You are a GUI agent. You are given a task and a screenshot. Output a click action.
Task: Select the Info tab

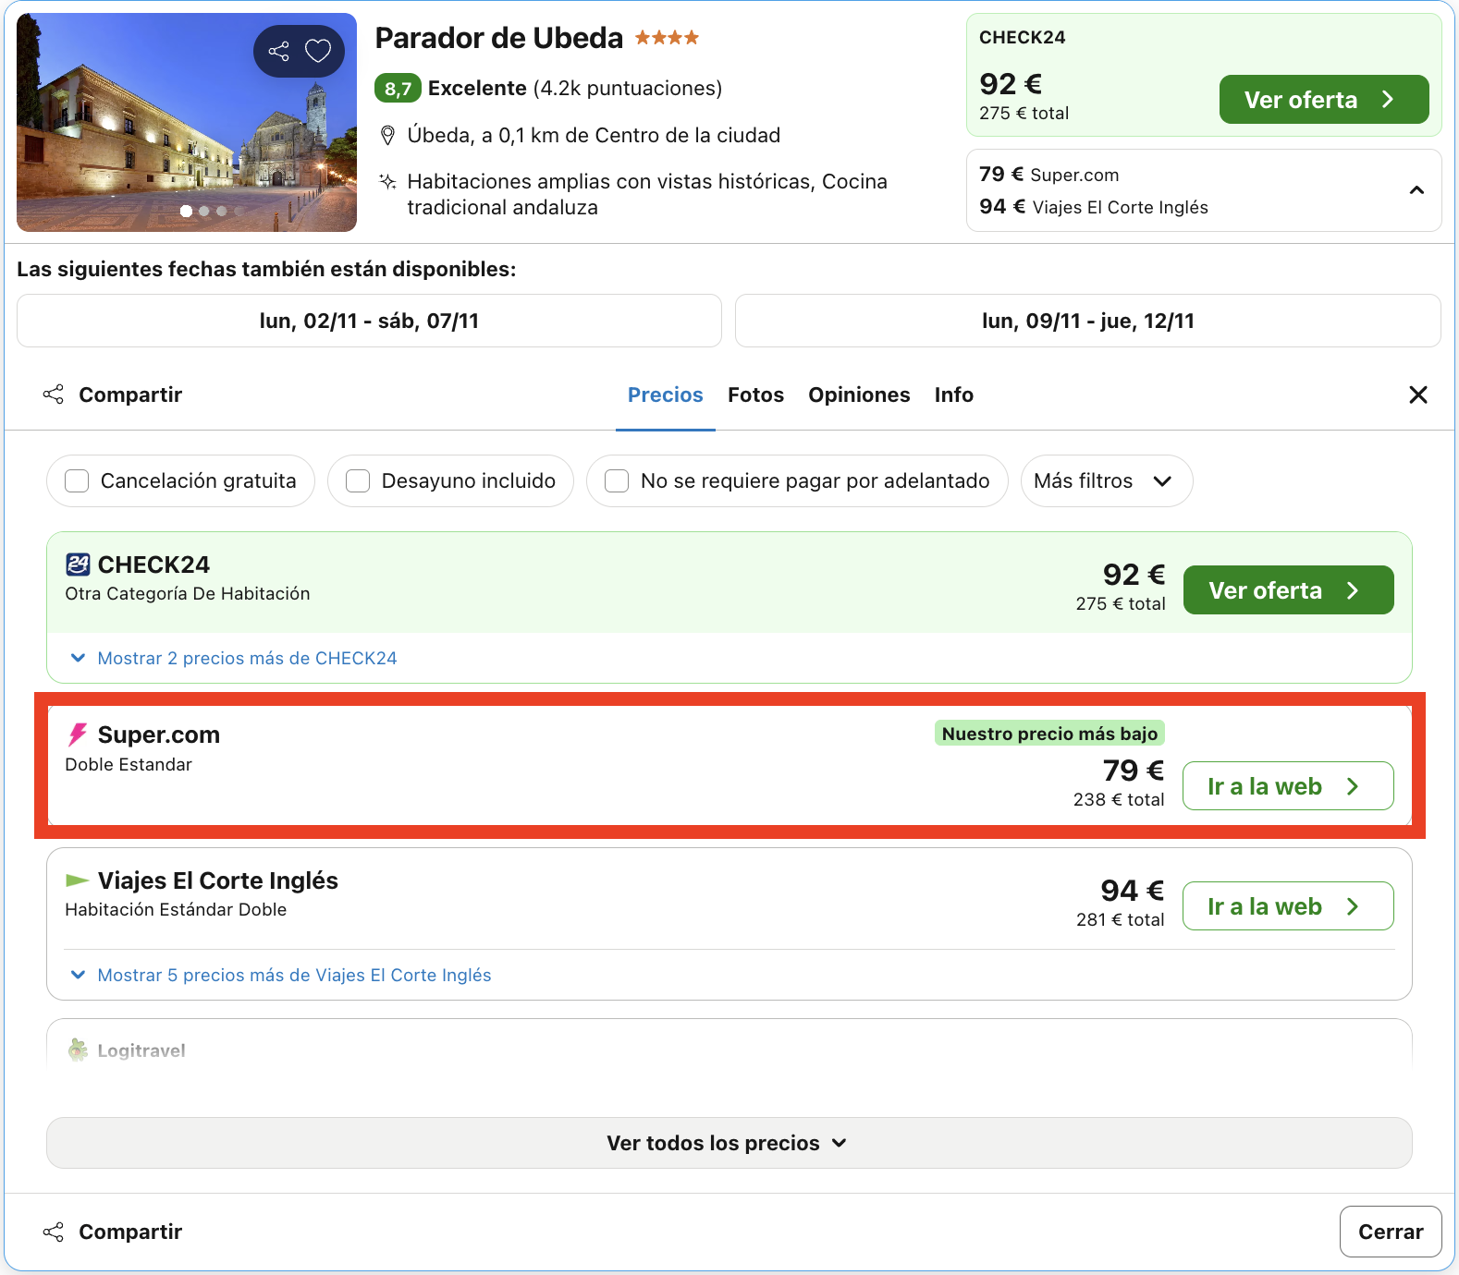tap(953, 395)
